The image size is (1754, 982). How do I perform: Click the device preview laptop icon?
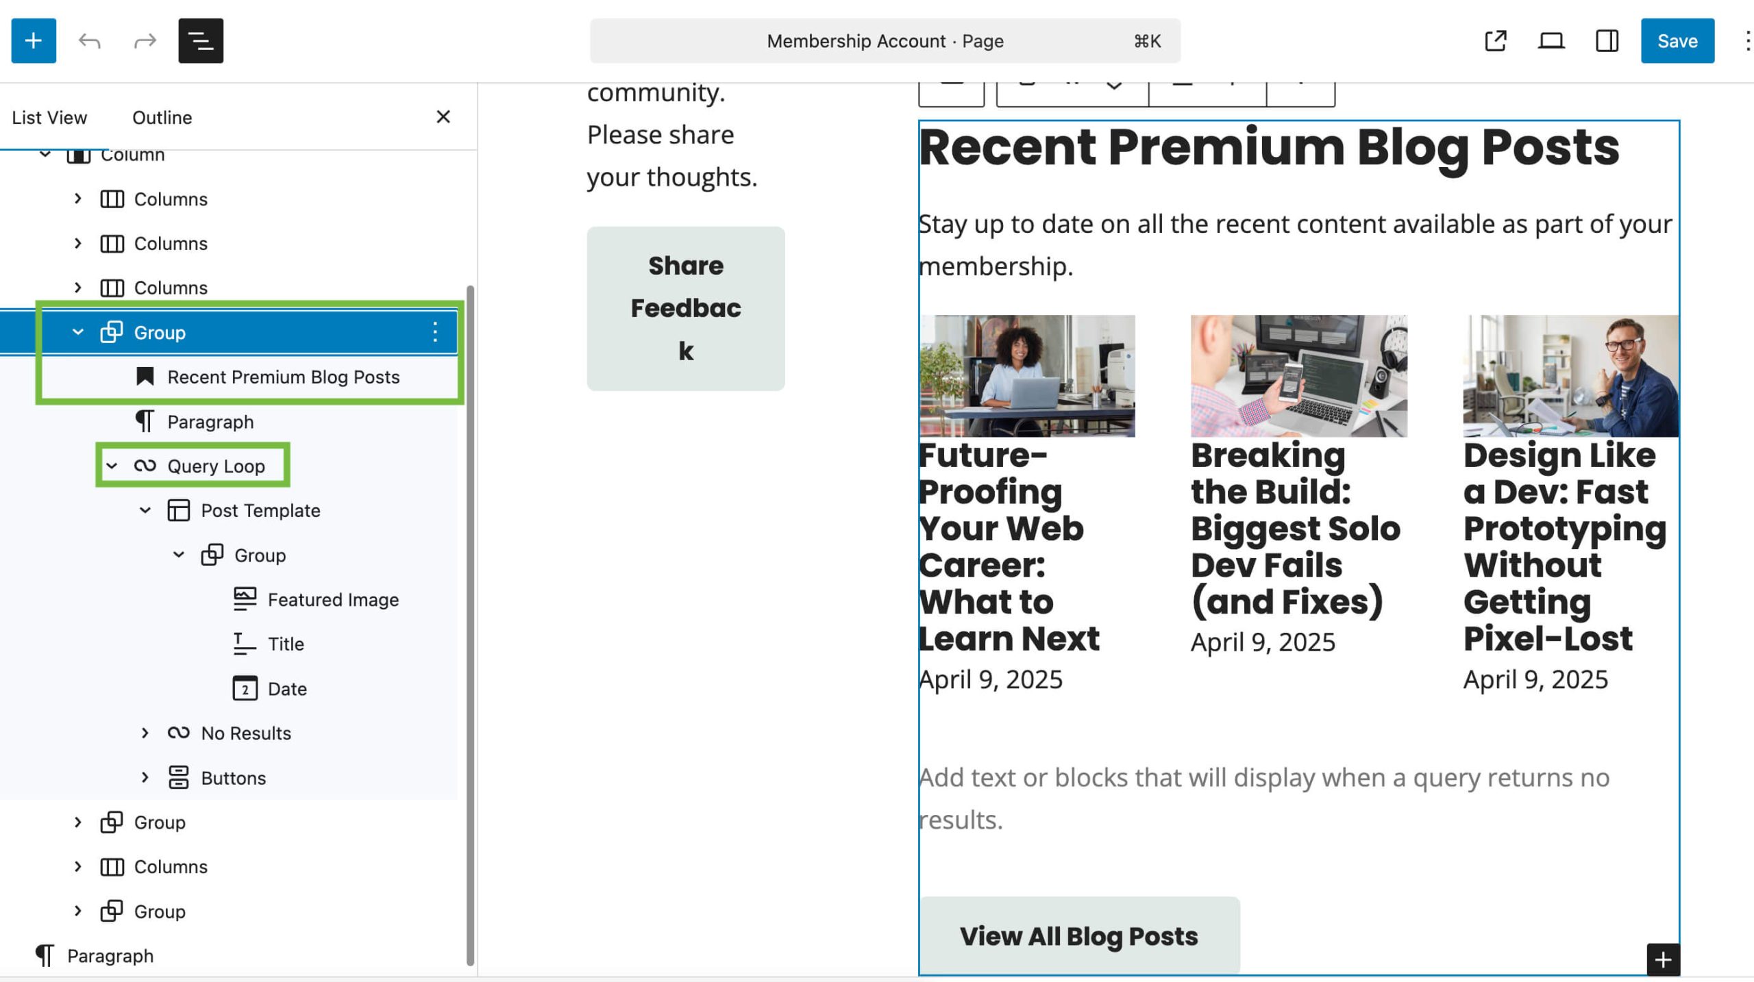[1551, 41]
